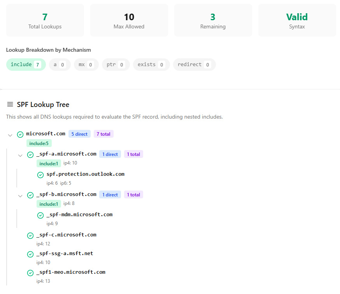340x294 pixels.
Task: Click the check icon beside _spf1-meo.microsoft.com
Action: click(x=30, y=273)
